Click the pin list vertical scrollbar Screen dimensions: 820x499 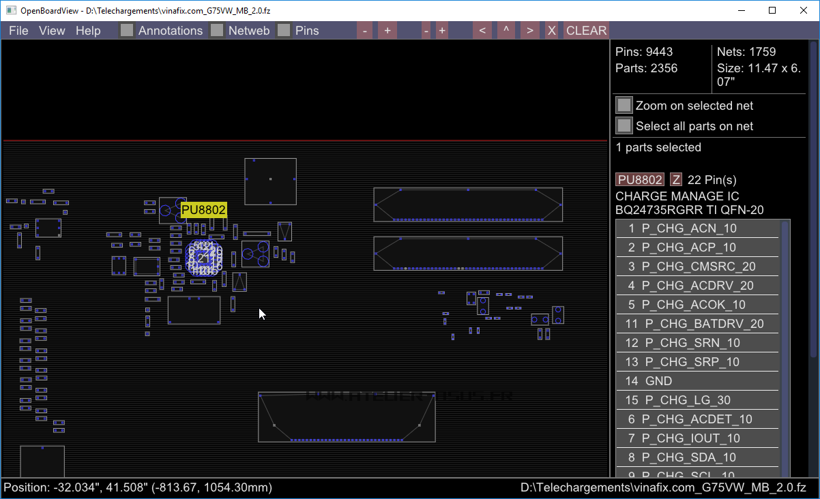(785, 290)
